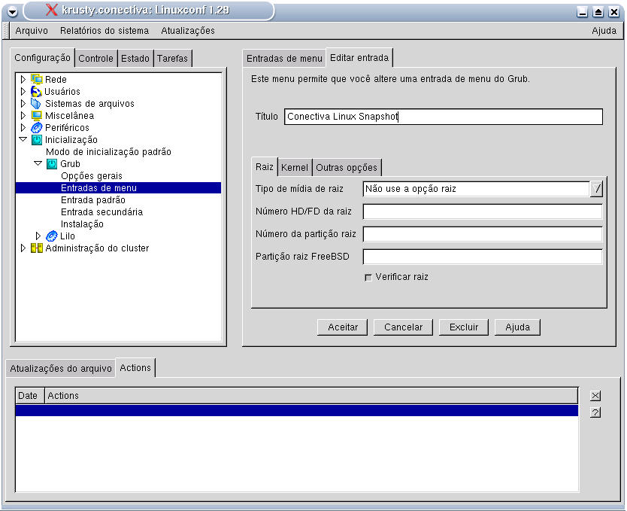Click the Ajuda button below the form

[517, 327]
